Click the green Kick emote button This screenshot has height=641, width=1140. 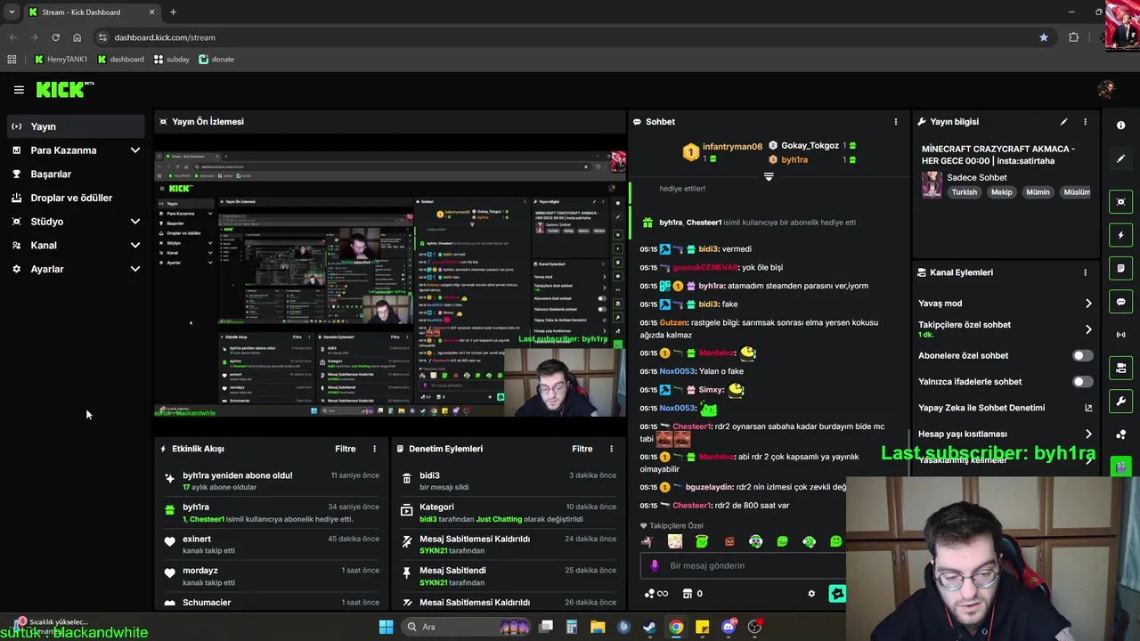coord(837,594)
